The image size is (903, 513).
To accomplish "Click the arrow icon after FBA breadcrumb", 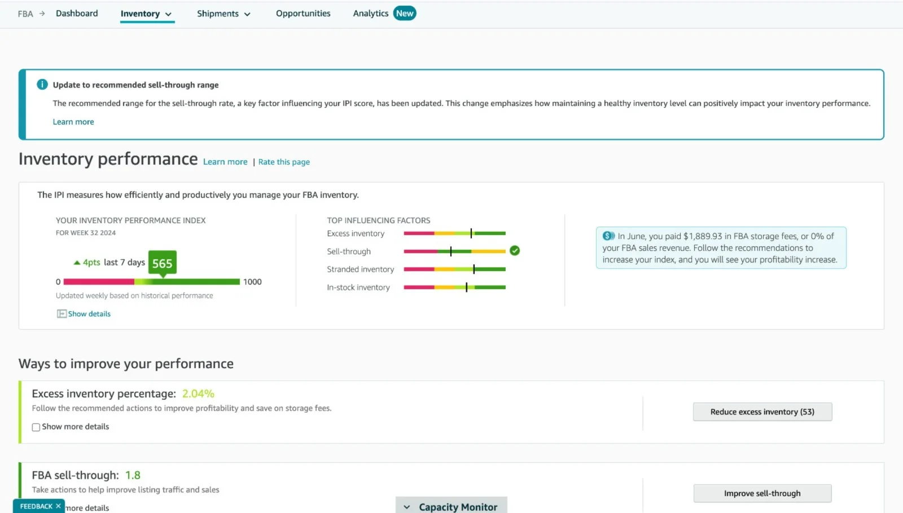I will point(42,14).
